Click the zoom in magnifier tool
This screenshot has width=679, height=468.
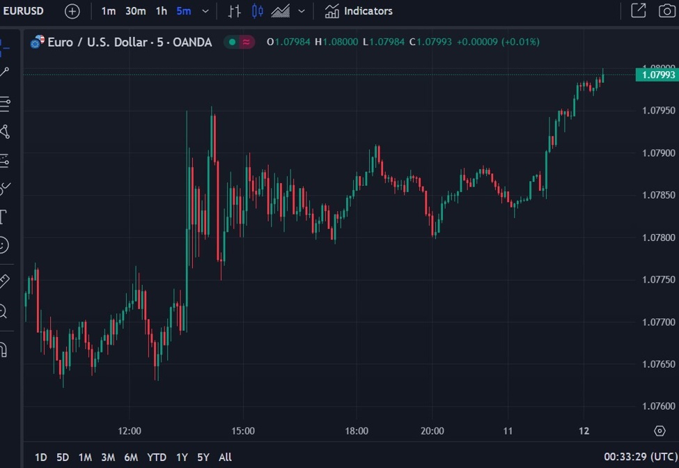pyautogui.click(x=3, y=311)
